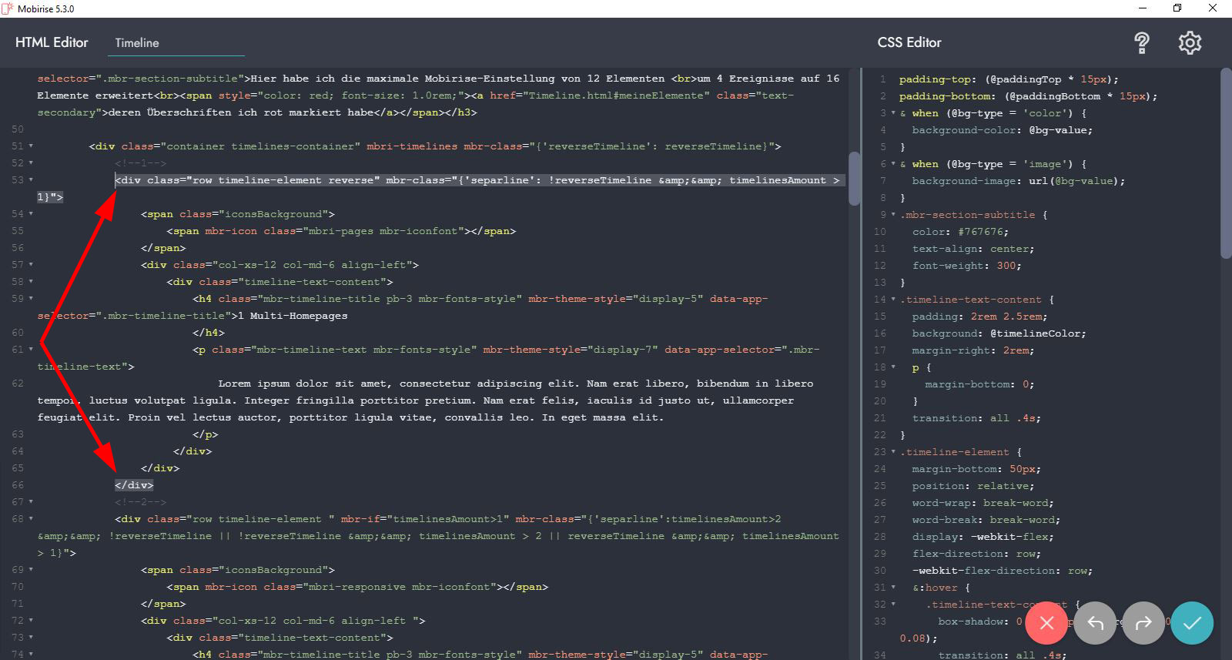Fold the HTML block at line 68

(x=31, y=519)
